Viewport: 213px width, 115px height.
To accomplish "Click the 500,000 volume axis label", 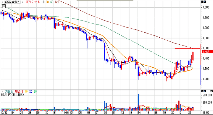I will tap(207, 95).
